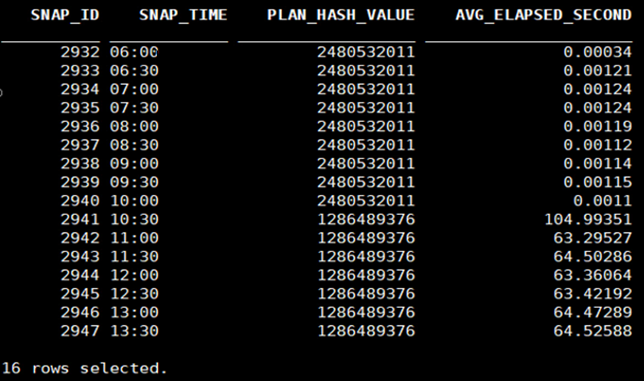This screenshot has width=644, height=381.
Task: Click the SNAP_ID column header
Action: click(x=65, y=15)
